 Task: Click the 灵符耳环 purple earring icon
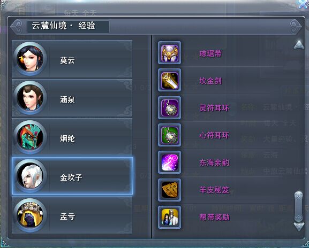[169, 108]
